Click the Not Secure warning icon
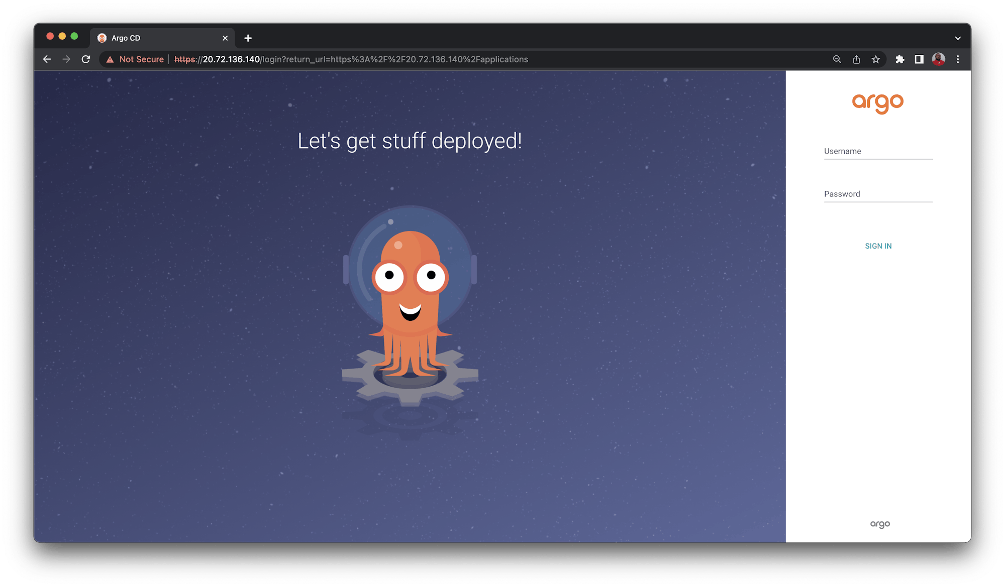1005x587 pixels. point(110,59)
